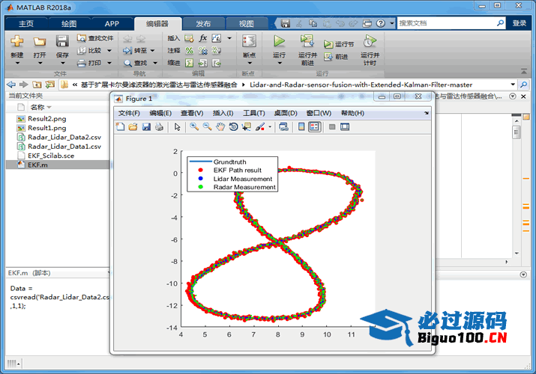Open the Figure 1 File (文件) menu

tap(129, 113)
